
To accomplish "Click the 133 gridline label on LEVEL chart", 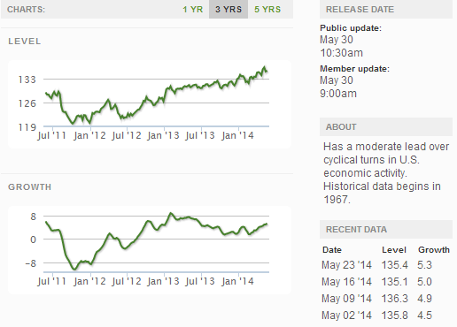I will point(27,80).
